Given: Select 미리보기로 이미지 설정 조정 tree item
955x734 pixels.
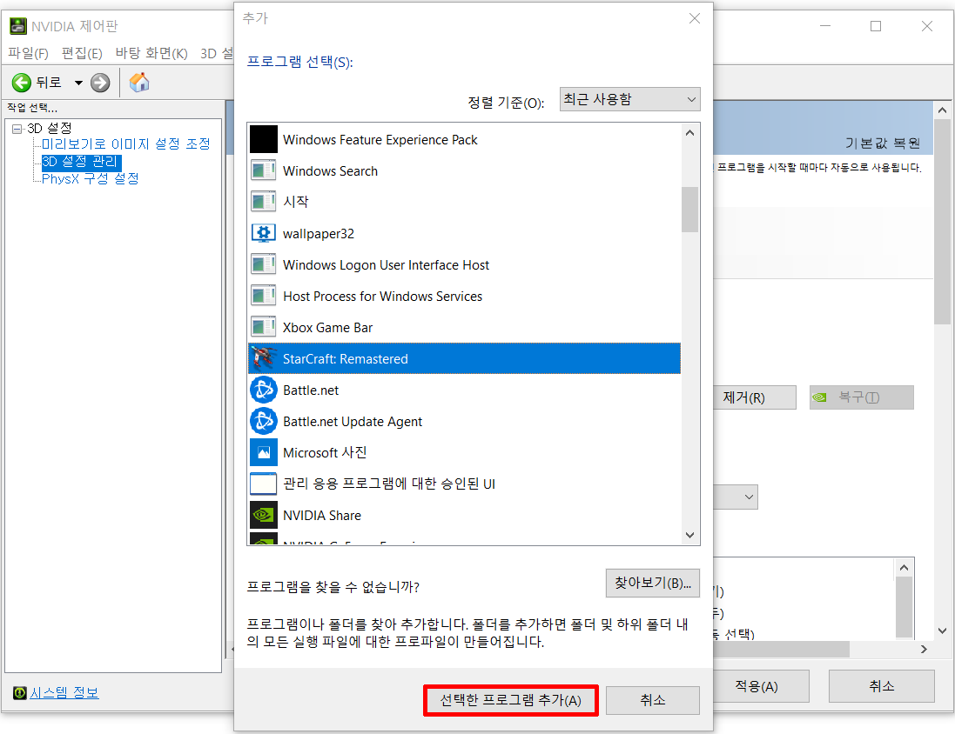Looking at the screenshot, I should point(126,144).
